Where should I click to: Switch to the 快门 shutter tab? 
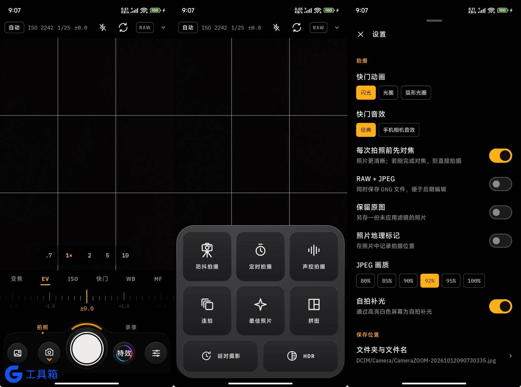(102, 279)
